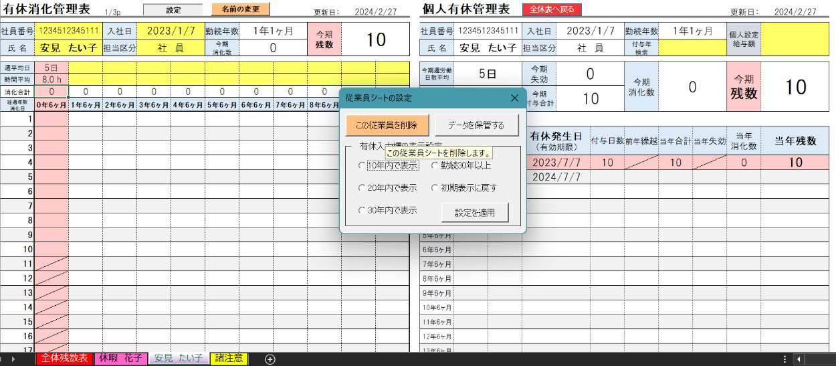This screenshot has height=366, width=836.
Task: Close the 従業員シートの設定 dialog
Action: click(514, 98)
